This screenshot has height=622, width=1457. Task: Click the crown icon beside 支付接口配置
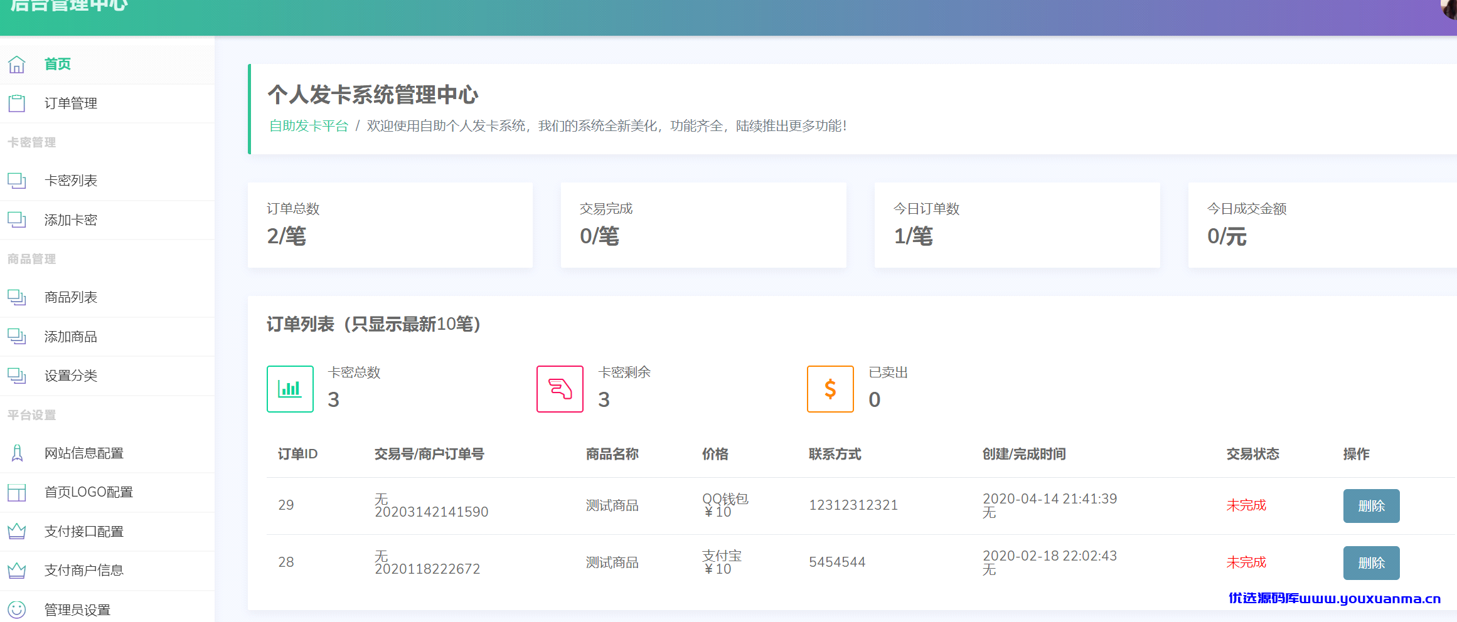point(17,531)
